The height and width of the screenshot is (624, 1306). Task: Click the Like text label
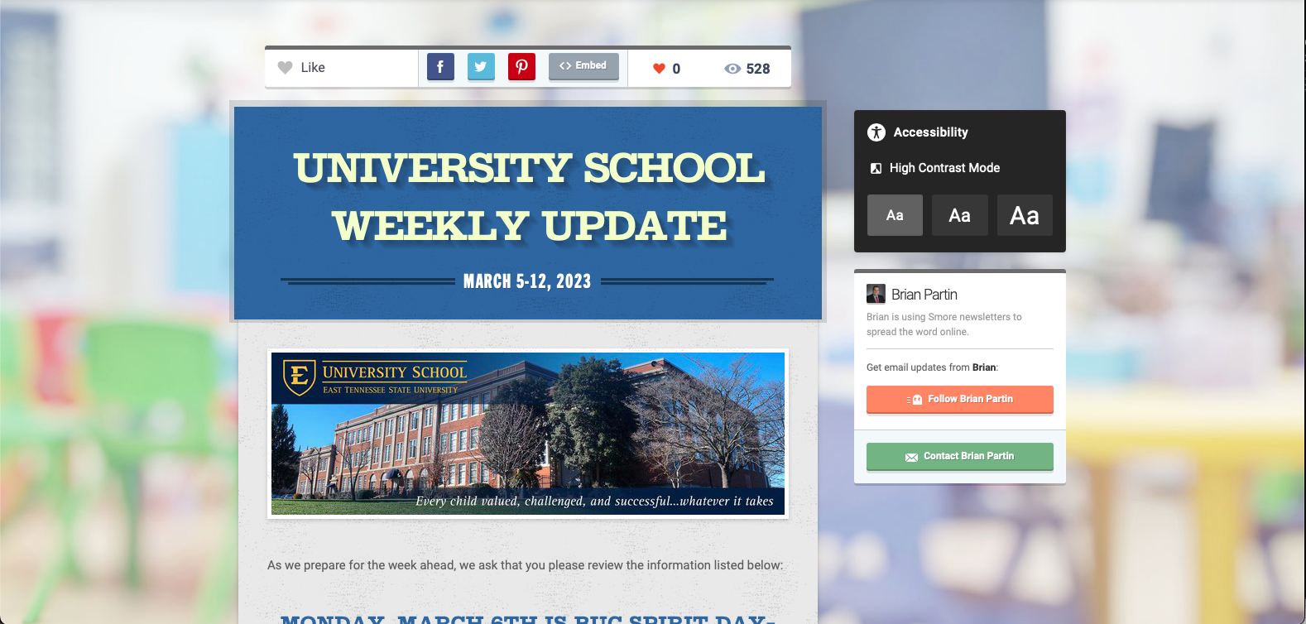coord(313,68)
